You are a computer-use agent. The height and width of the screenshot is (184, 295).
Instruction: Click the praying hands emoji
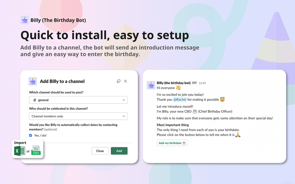[238, 135]
